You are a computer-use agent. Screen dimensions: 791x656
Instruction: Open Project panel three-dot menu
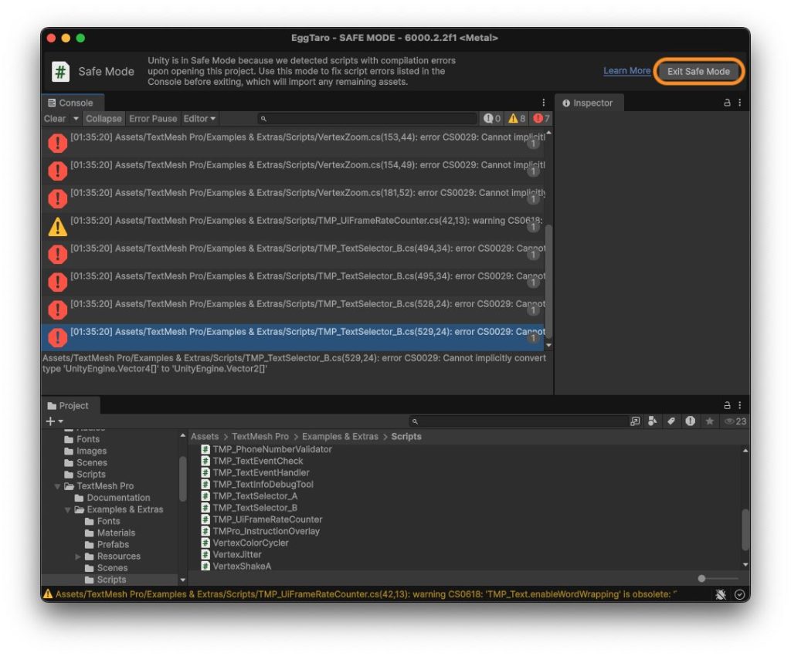coord(739,406)
